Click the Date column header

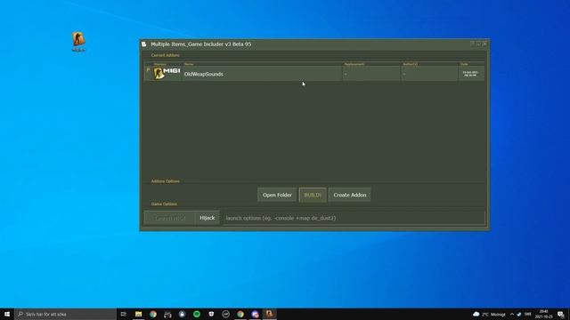464,64
